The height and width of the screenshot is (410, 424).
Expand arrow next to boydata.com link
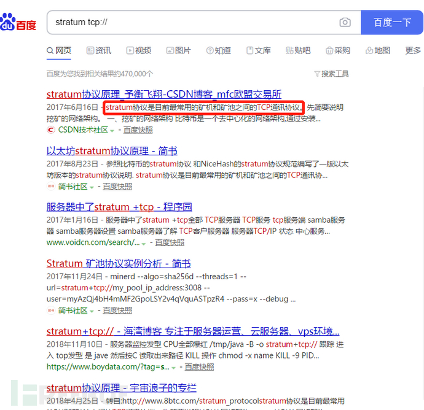173,368
